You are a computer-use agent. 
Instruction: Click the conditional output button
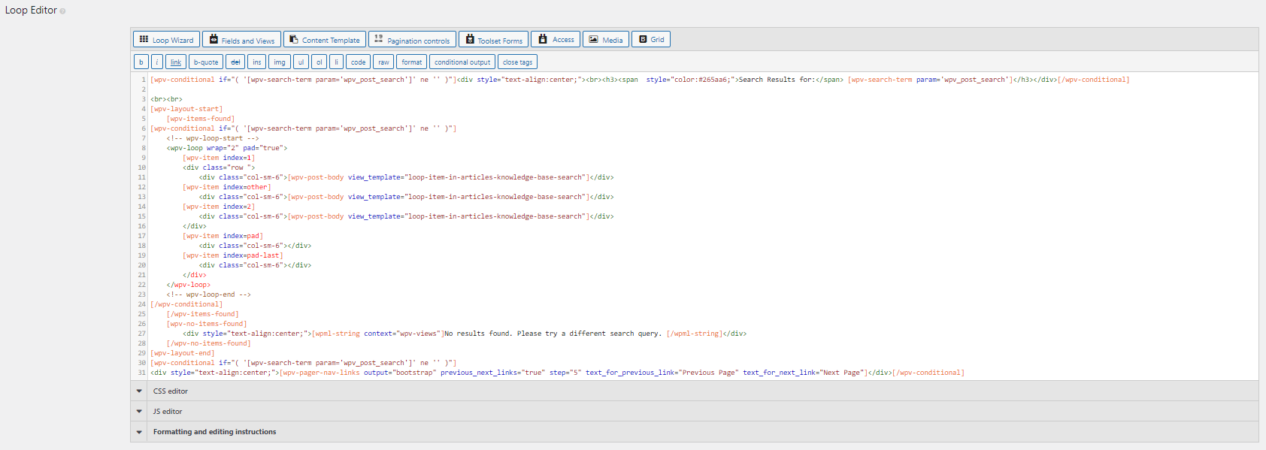click(x=462, y=62)
